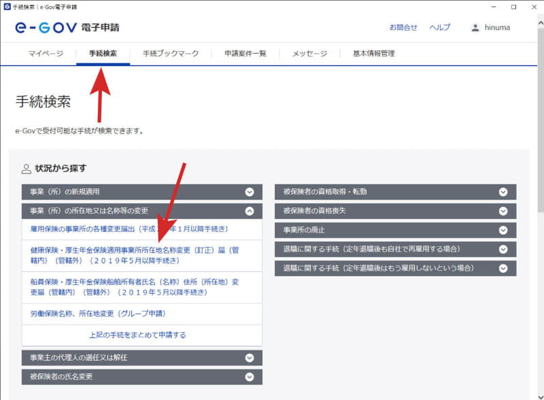
Task: Open the hinuma user account icon
Action: pos(475,27)
